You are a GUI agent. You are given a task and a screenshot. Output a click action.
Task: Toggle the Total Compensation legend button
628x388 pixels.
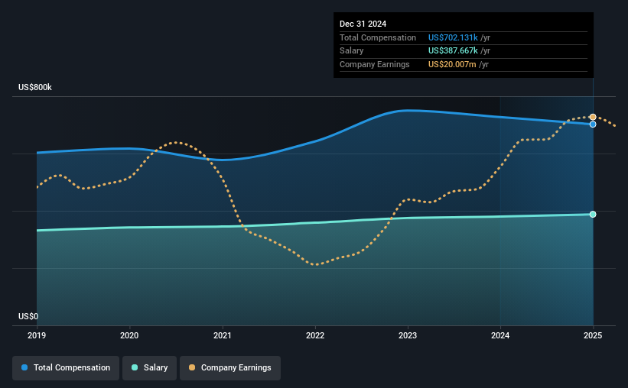(66, 367)
